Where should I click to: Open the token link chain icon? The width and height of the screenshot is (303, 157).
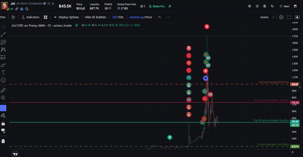17,9
